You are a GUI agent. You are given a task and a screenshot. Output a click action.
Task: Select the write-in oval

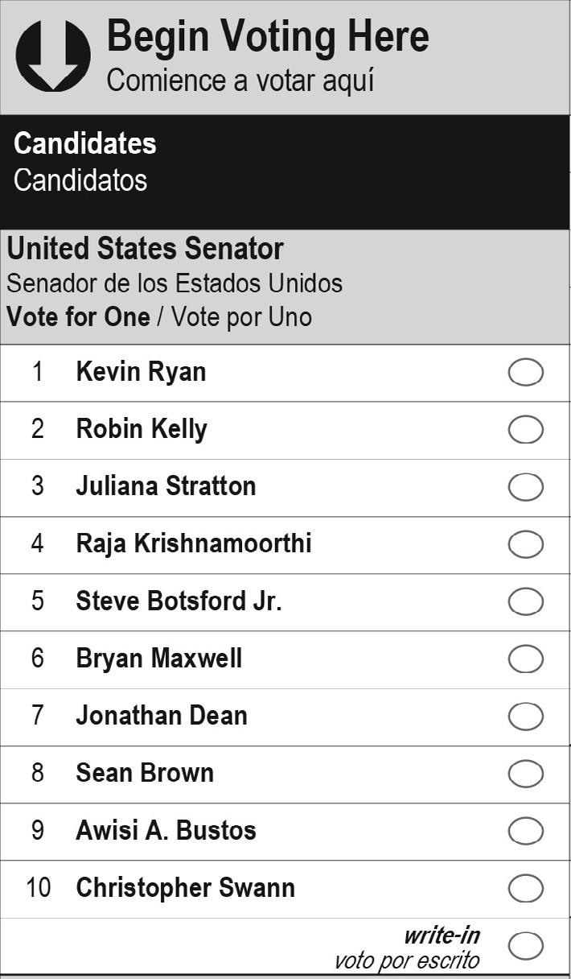coord(526,945)
